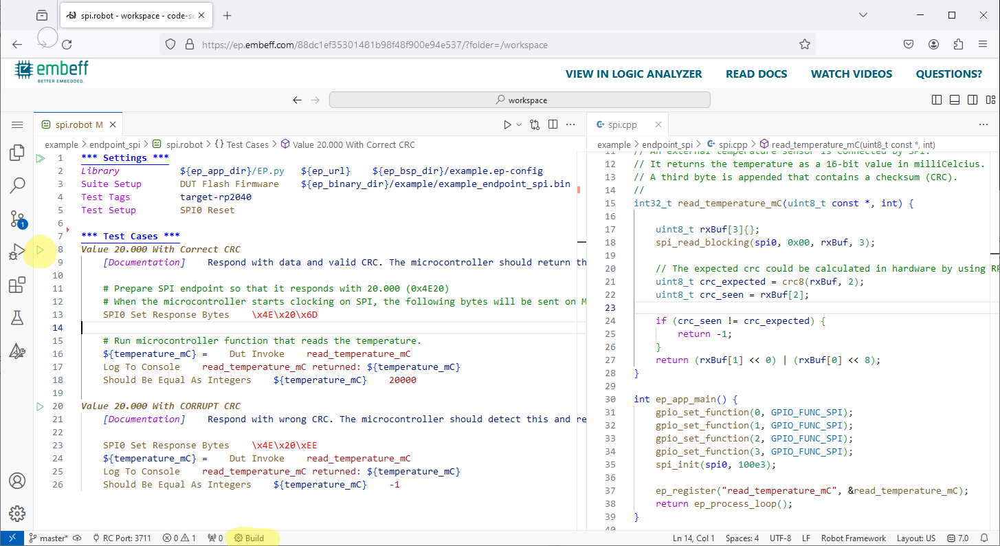Open more actions for spi.cpp editor group
The image size is (1000, 546).
(x=983, y=124)
